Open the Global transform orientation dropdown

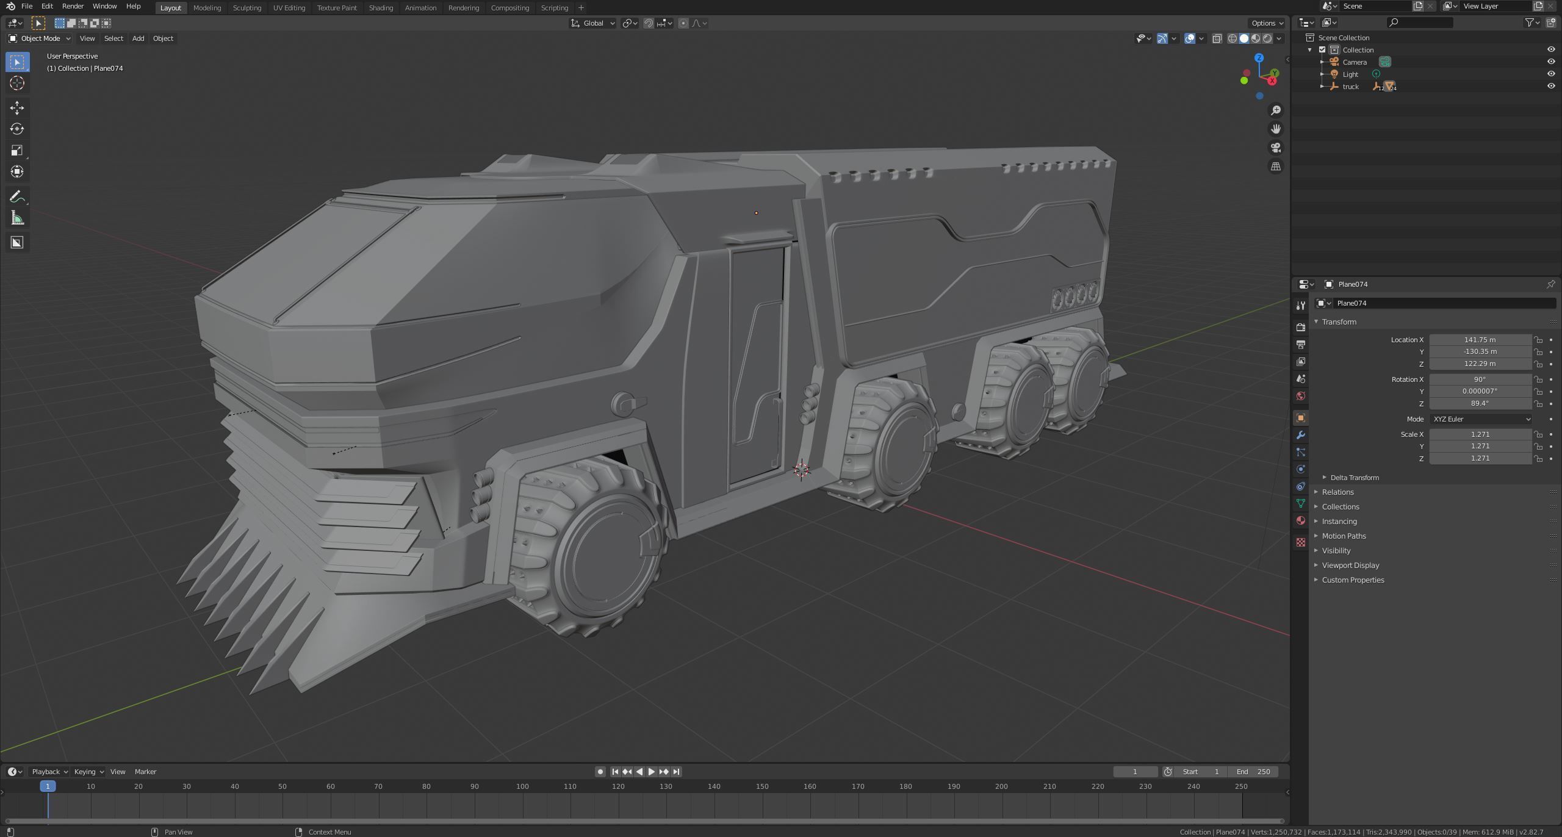click(x=593, y=23)
